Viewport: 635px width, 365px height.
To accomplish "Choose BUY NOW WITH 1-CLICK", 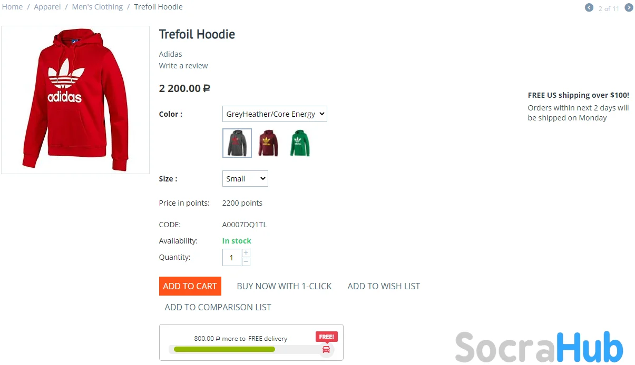I will point(284,286).
